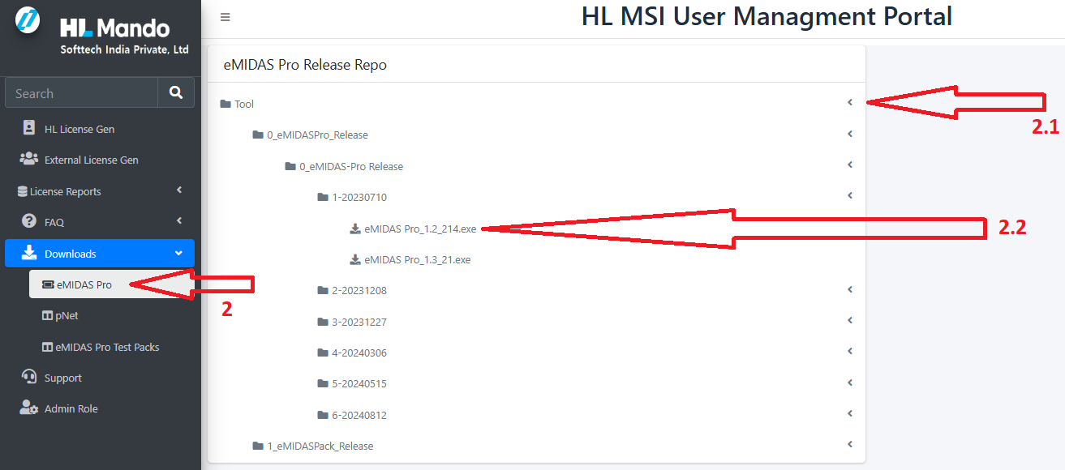
Task: Open eMIDAS Pro Test Packs item
Action: point(106,347)
